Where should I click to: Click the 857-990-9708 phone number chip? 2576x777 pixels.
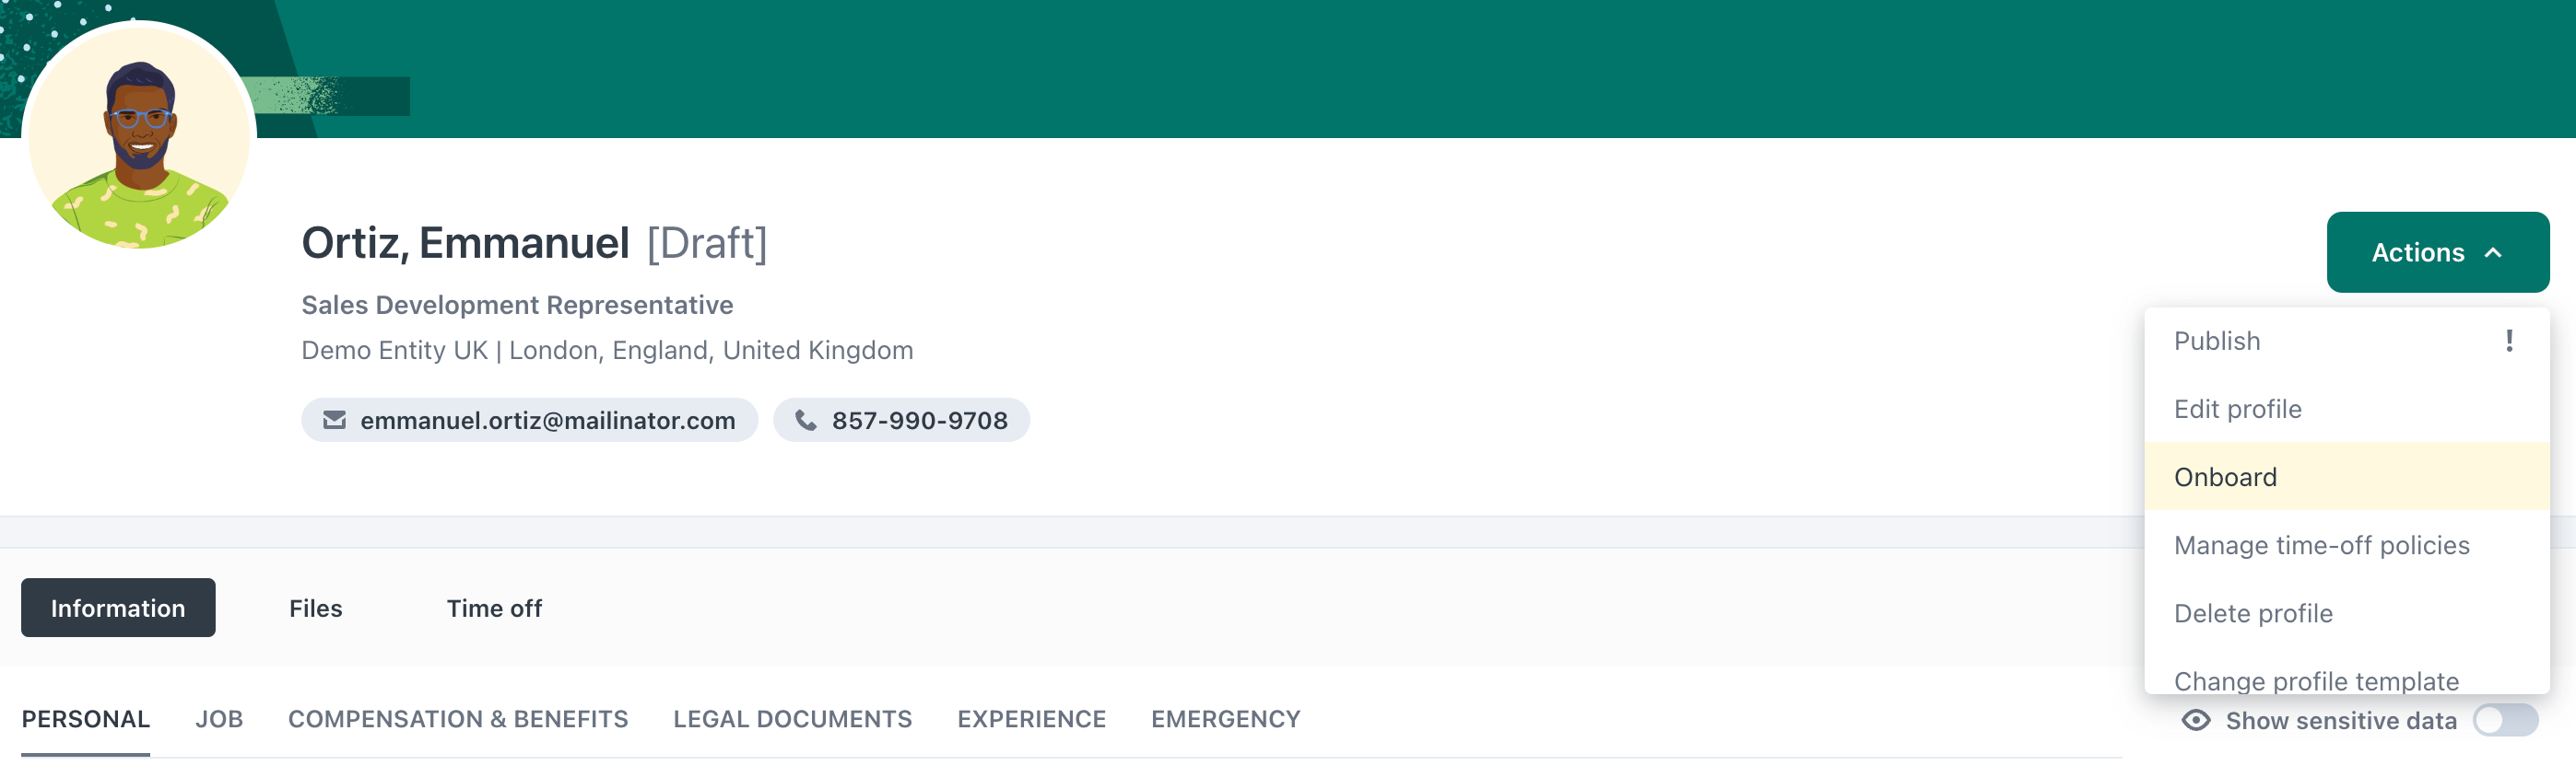[901, 421]
